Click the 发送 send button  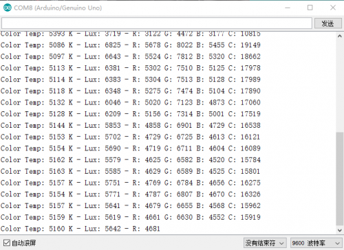pyautogui.click(x=327, y=23)
